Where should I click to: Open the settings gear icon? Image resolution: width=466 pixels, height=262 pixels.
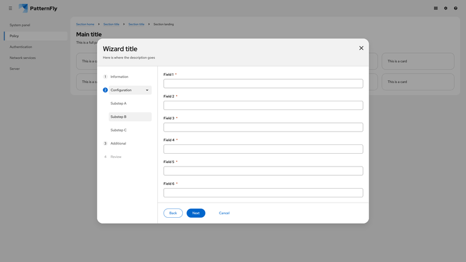point(446,8)
